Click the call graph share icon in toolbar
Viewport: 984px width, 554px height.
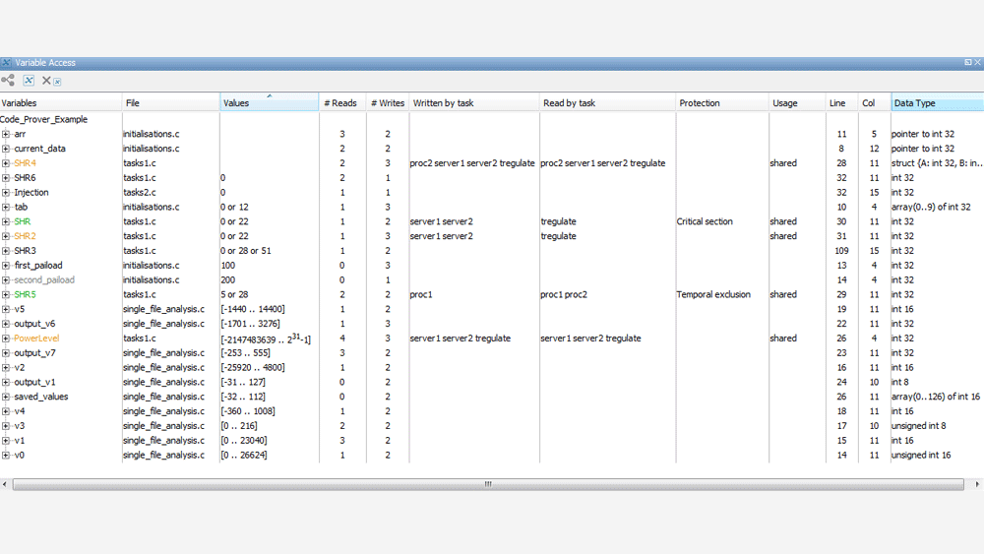(8, 81)
